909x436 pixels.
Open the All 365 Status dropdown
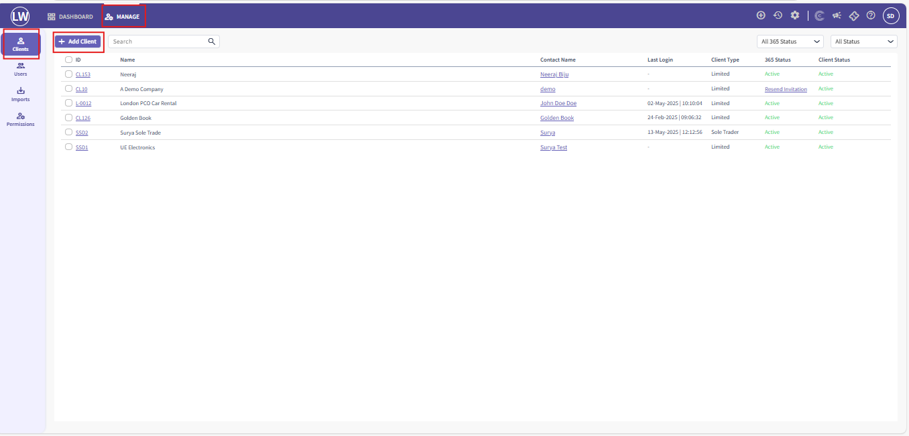[790, 42]
